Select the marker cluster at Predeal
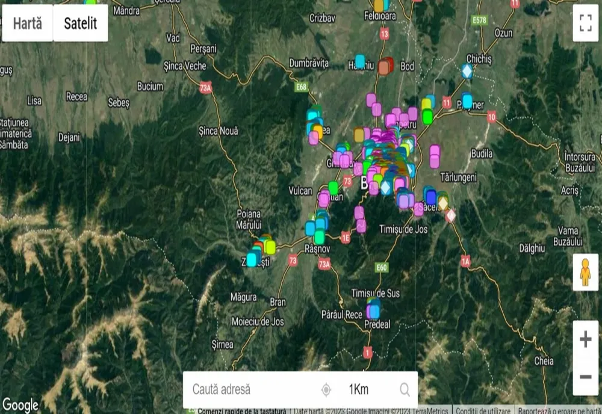The width and height of the screenshot is (602, 414). point(373,309)
